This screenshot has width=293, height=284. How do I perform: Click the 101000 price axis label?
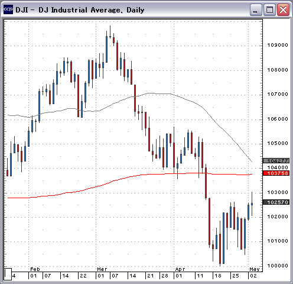click(278, 241)
